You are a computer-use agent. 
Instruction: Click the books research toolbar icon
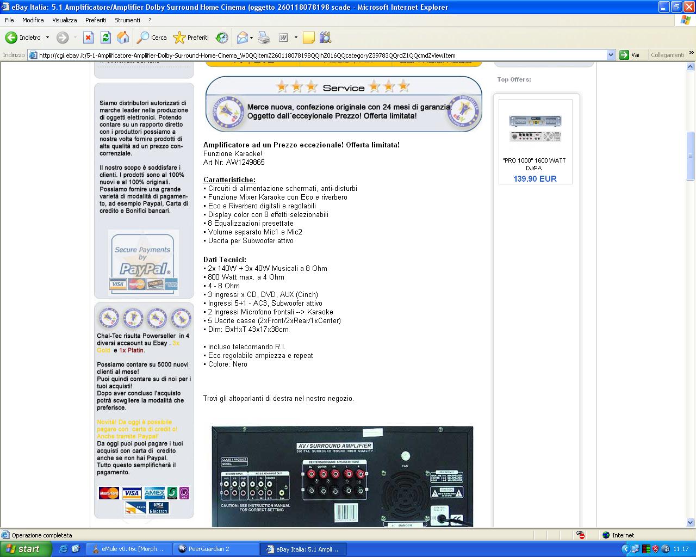[325, 38]
